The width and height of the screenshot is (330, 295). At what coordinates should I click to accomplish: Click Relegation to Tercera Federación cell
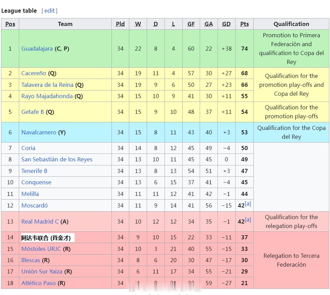[x=291, y=260]
